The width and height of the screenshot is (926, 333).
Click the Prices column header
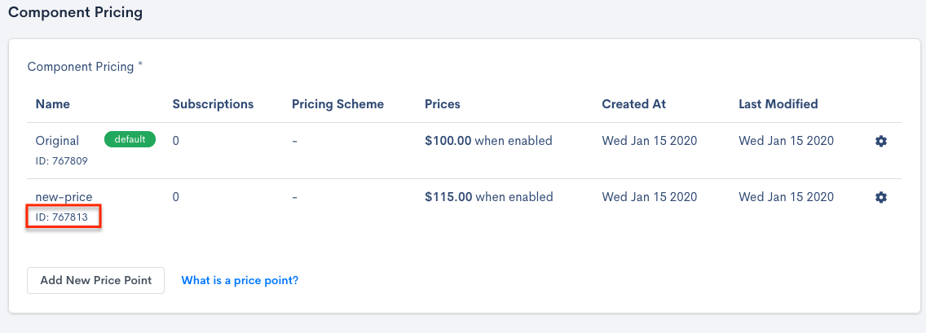[443, 104]
